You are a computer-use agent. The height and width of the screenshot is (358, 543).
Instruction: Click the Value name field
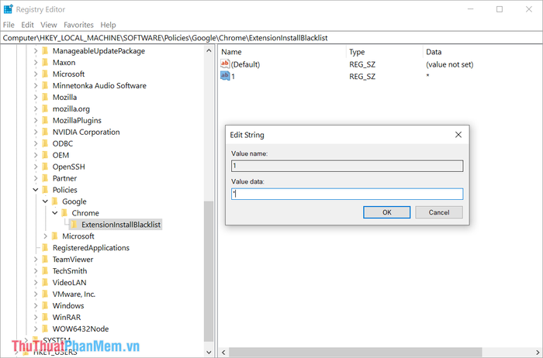point(347,166)
